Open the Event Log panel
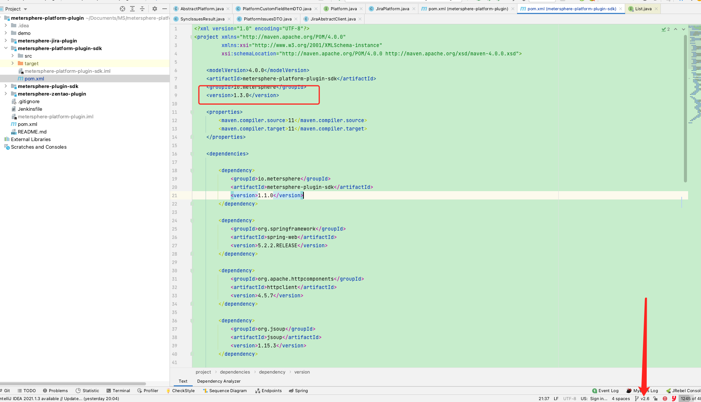Viewport: 701px width, 402px height. [605, 391]
